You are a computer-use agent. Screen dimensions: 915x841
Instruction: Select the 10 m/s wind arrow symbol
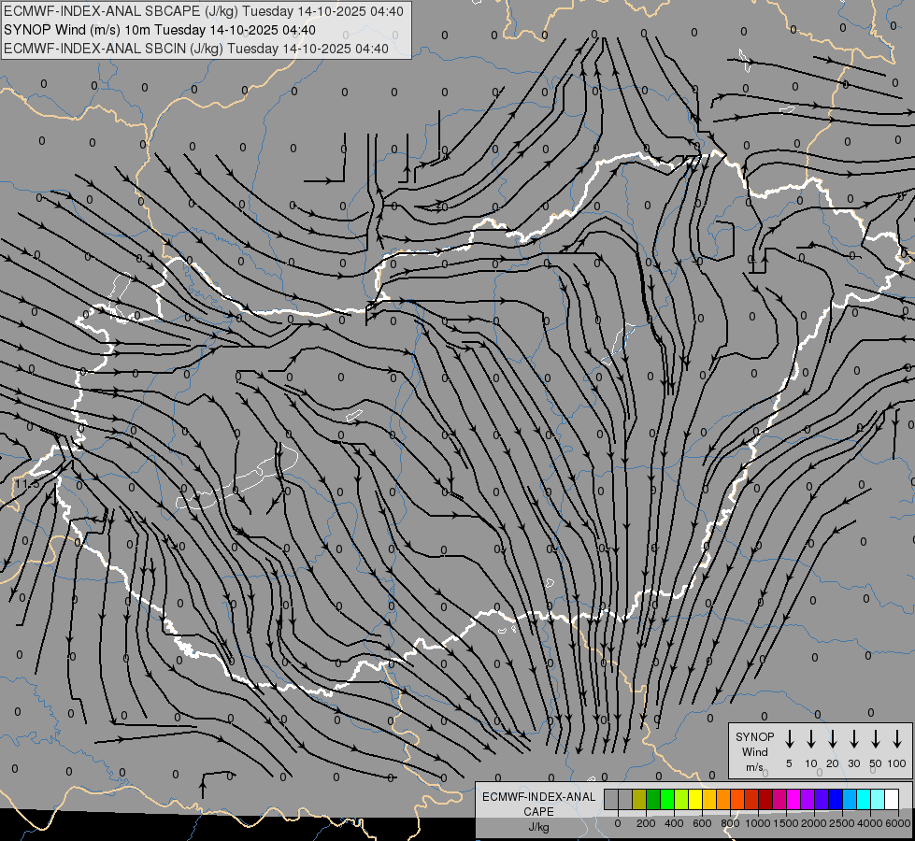click(x=810, y=739)
